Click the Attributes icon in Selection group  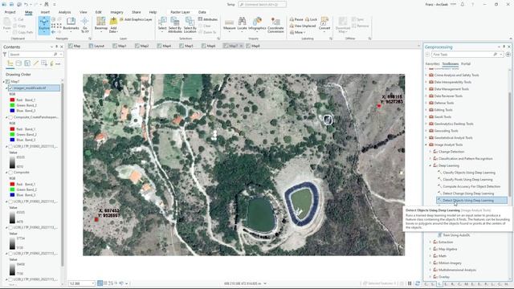pos(200,19)
